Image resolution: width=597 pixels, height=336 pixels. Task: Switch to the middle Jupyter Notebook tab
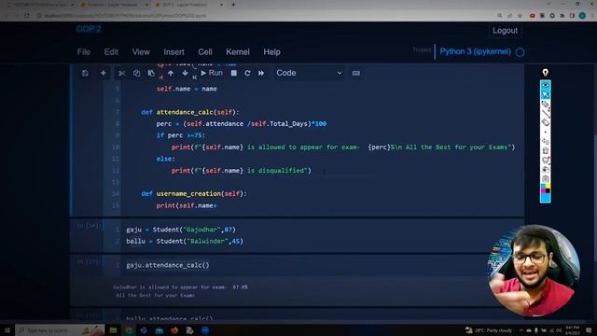pyautogui.click(x=114, y=5)
